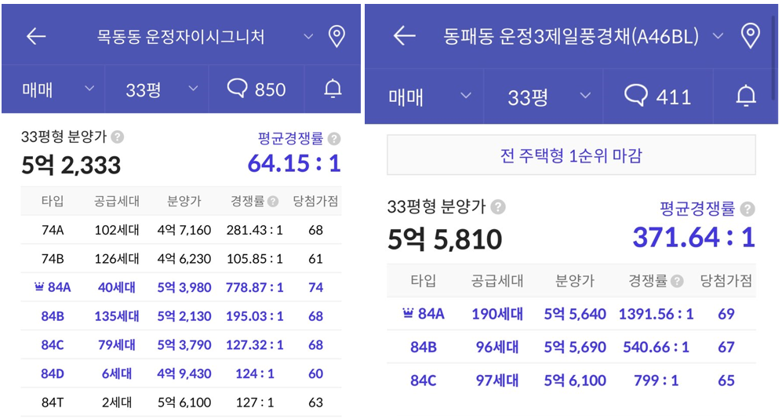This screenshot has width=782, height=419.
Task: Click 경쟁률 540.66 : 1
Action: (x=656, y=347)
